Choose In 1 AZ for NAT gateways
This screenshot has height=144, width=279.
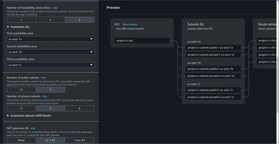(x=50, y=140)
